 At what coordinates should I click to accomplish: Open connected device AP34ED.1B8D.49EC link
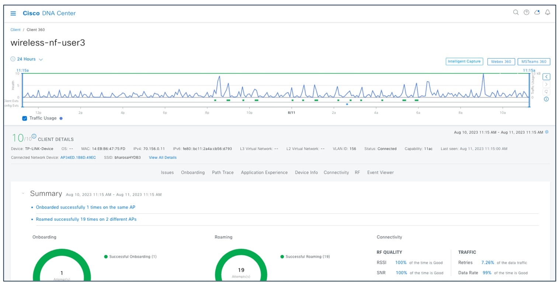click(78, 157)
